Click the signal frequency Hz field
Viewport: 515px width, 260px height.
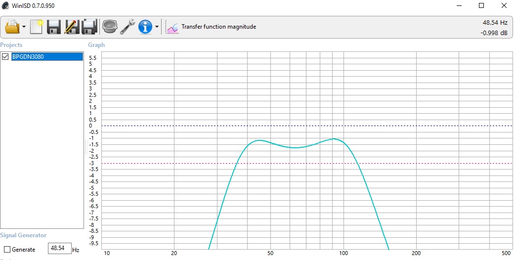(x=60, y=248)
